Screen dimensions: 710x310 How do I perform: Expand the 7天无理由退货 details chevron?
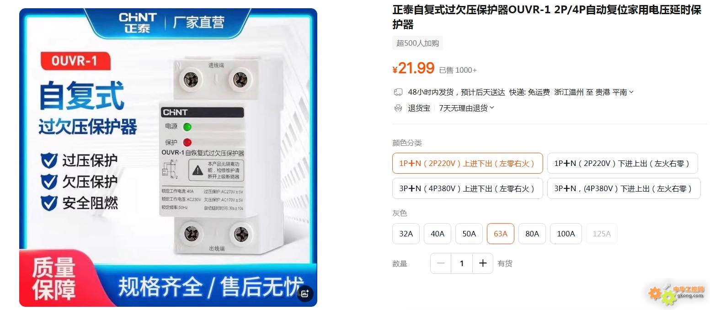[x=492, y=108]
